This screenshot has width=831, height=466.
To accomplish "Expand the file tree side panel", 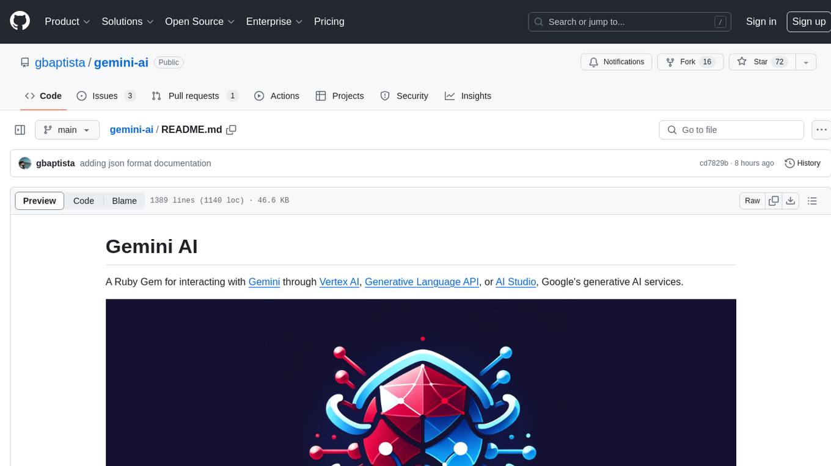I will point(20,130).
